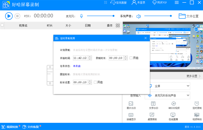Click 购买VIP button
Viewport: 203px width, 130px height.
159,3
